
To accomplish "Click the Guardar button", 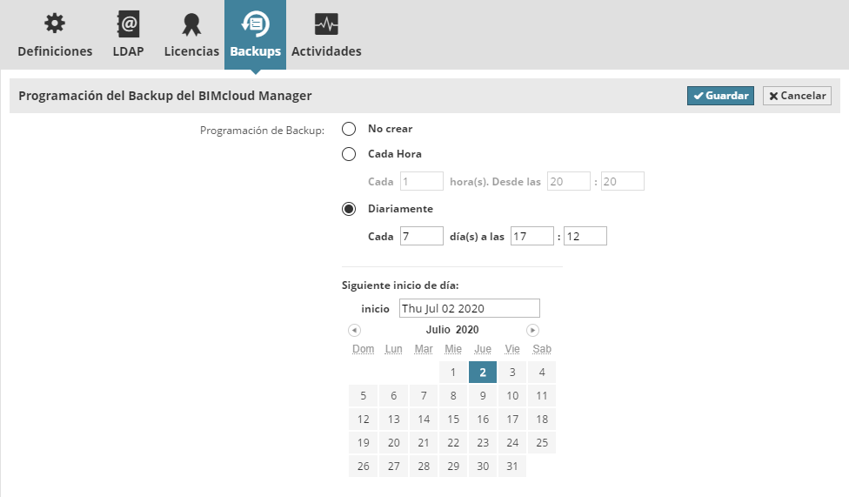I will click(x=720, y=96).
